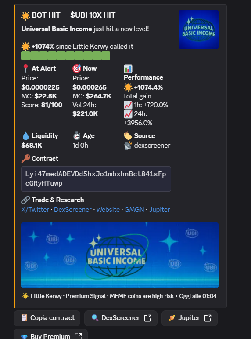Click the green progress bar

pos(66,56)
